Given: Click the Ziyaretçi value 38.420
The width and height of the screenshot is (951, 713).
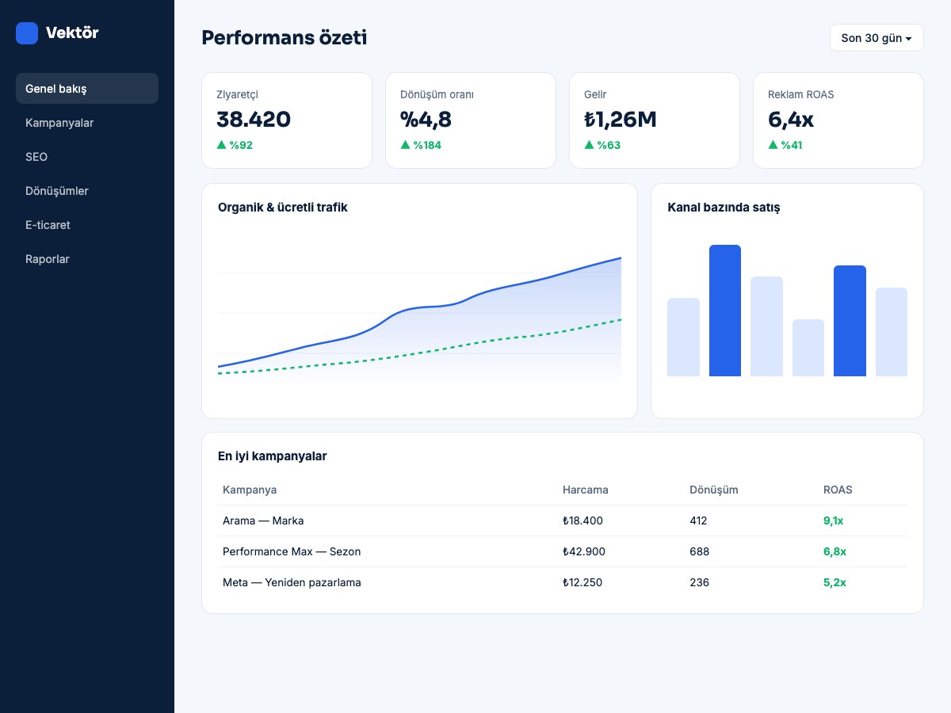Looking at the screenshot, I should 254,120.
